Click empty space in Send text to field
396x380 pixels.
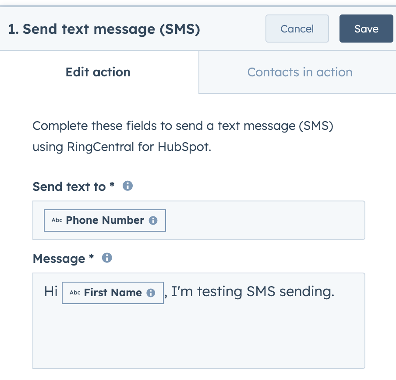tap(265, 220)
